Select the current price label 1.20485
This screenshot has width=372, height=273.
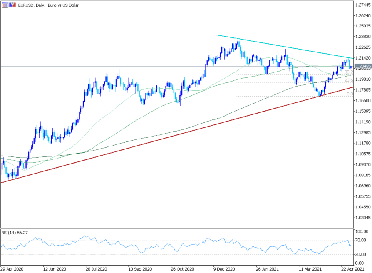(x=363, y=66)
